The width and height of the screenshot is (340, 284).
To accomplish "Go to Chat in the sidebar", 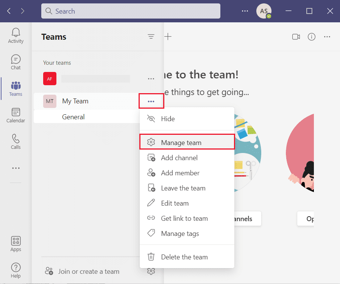I will (x=16, y=62).
